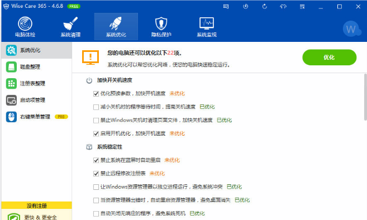This screenshot has height=220, width=367.
Task: Open the 系统清理 broom icon
Action: (70, 23)
